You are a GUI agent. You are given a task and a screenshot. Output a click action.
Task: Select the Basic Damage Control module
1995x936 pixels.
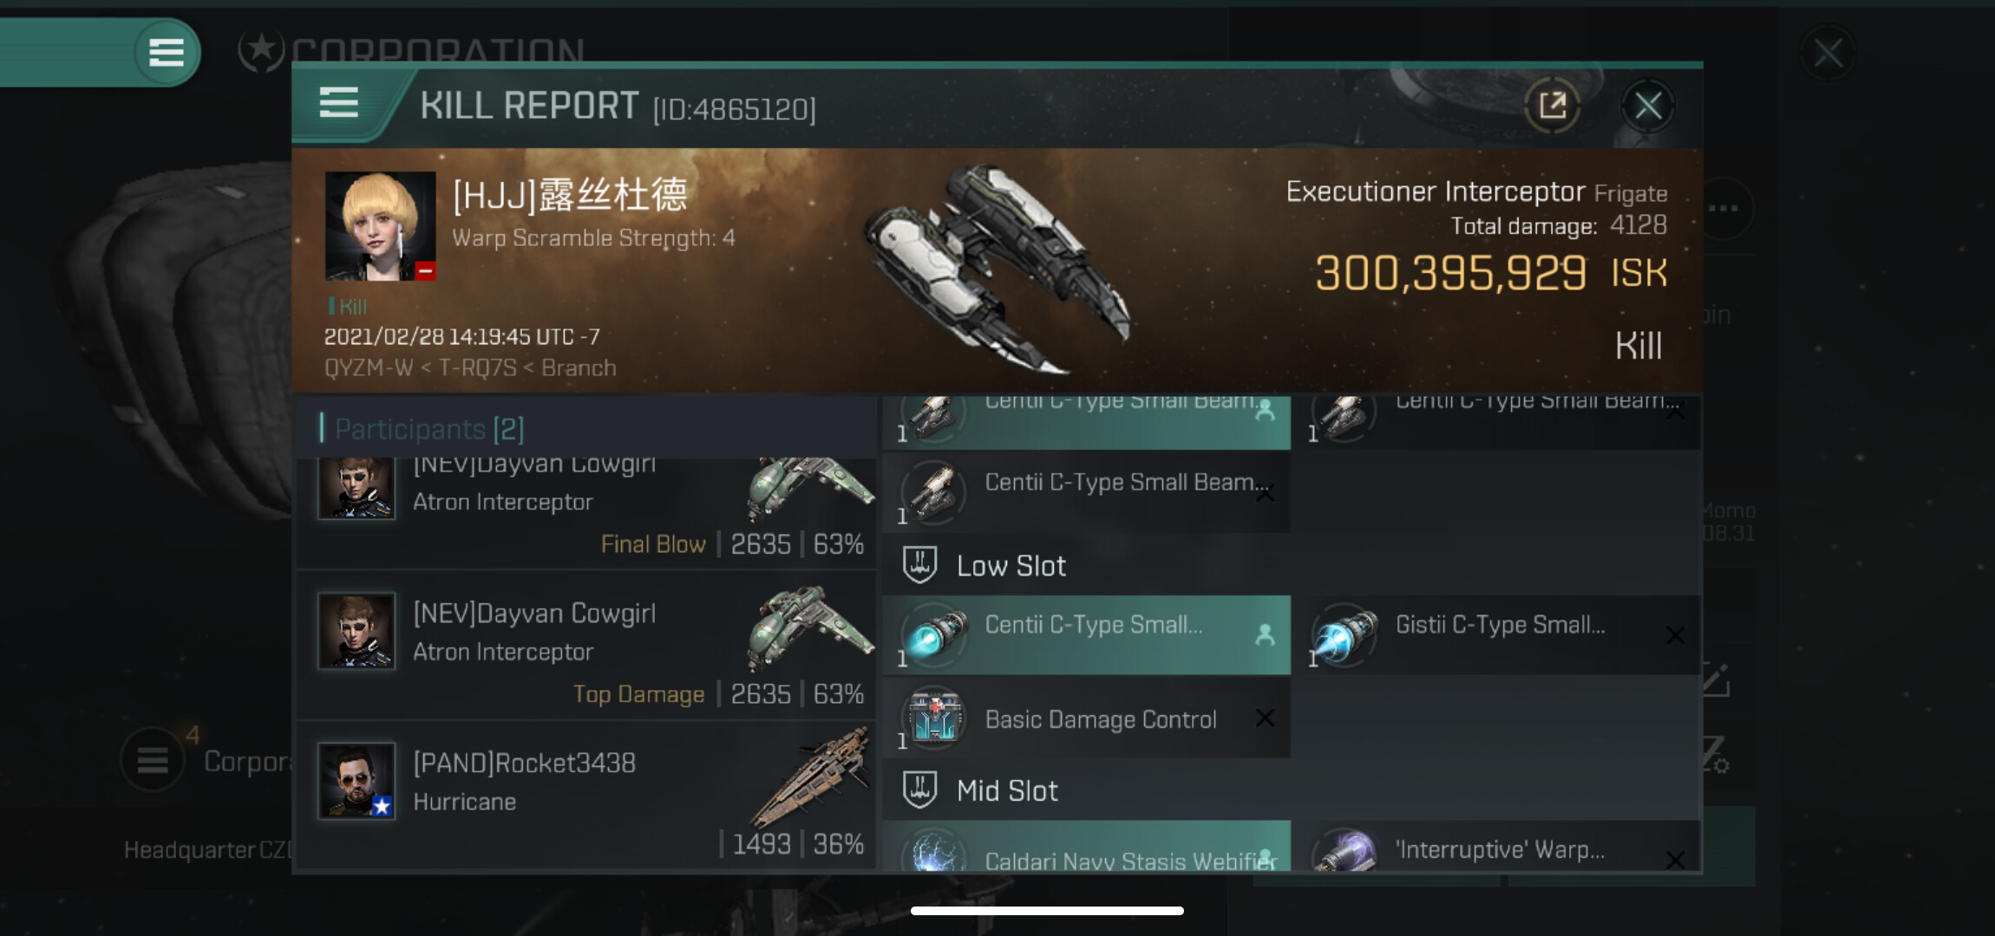tap(1086, 718)
